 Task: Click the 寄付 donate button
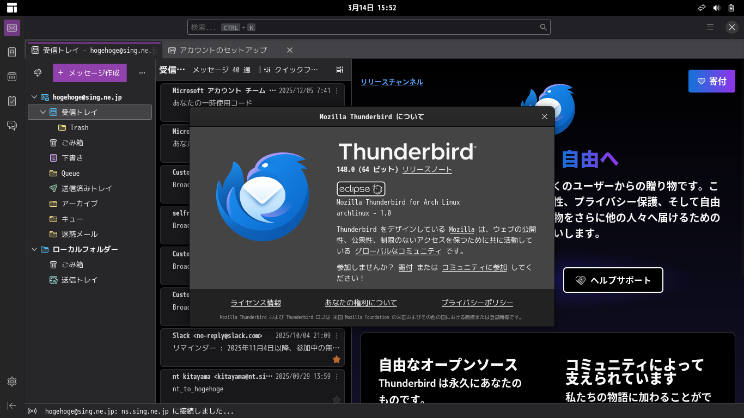pos(712,81)
